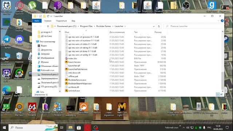Open the notification center
Screen dimensions: 233x131
coord(227,128)
